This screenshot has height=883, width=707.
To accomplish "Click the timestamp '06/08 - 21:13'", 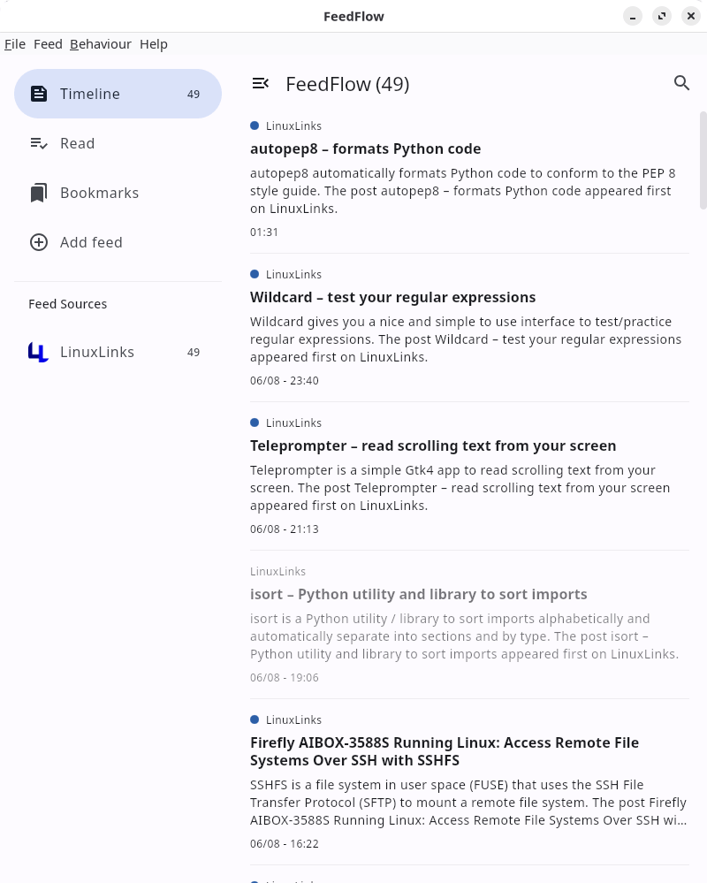I will 285,529.
